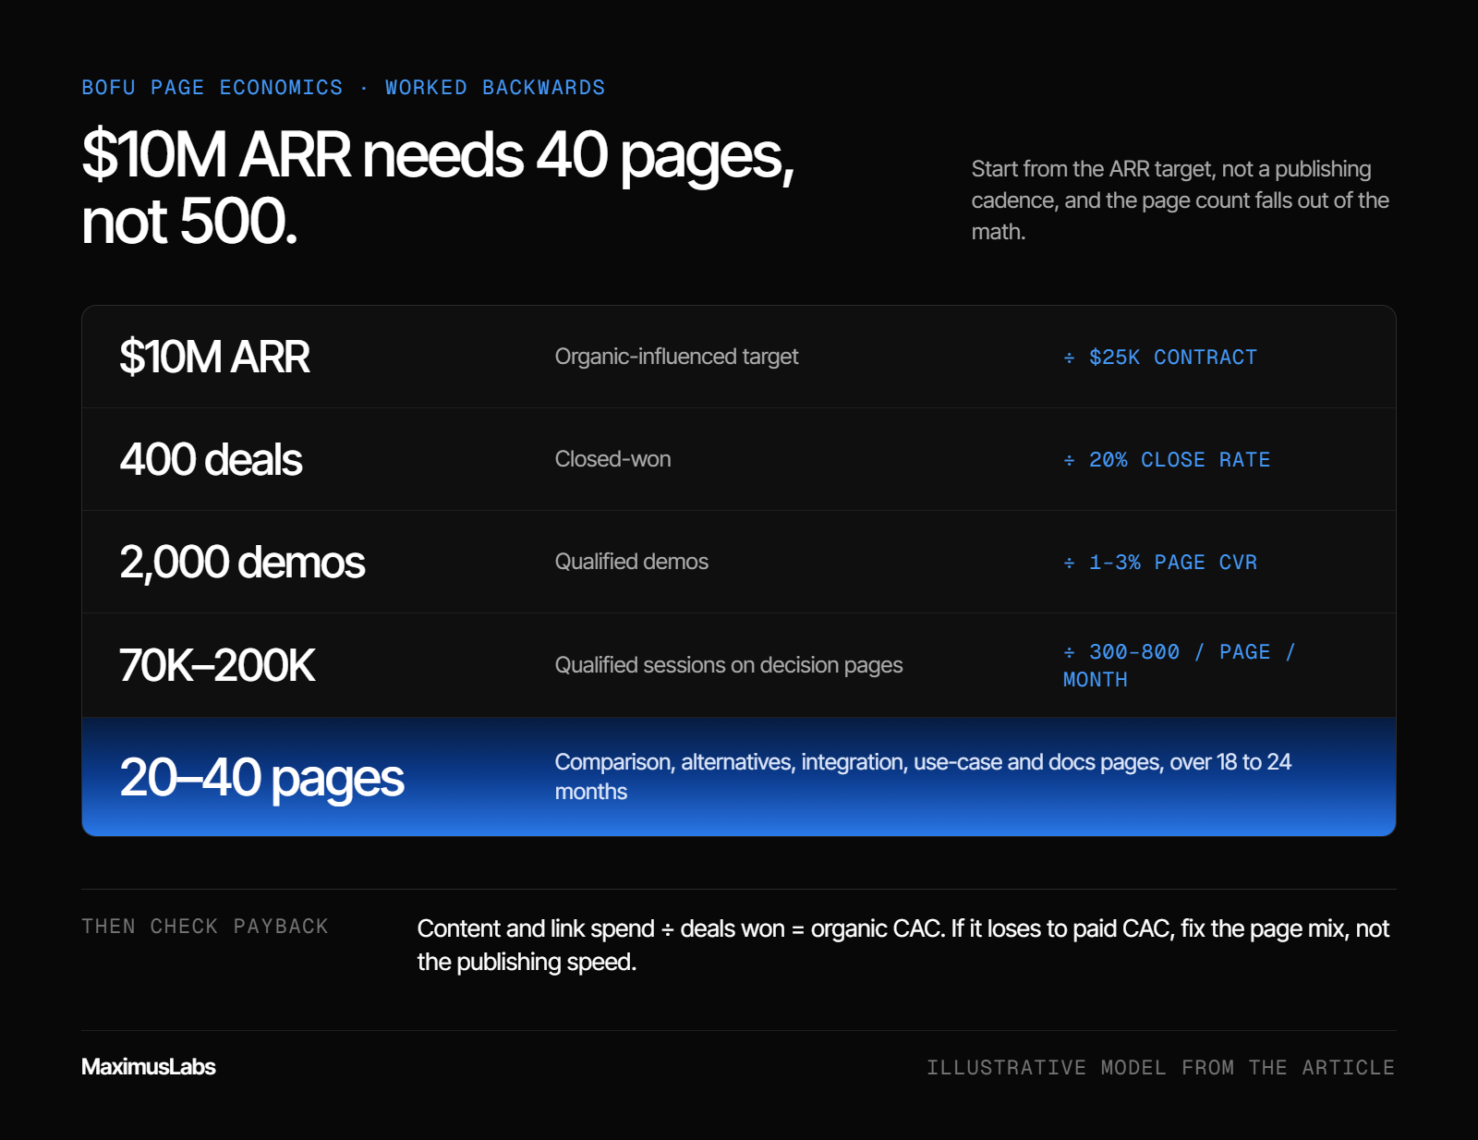Click 'Qualified sessions on decision pages' label
Screen dimensions: 1478x1140
click(728, 665)
